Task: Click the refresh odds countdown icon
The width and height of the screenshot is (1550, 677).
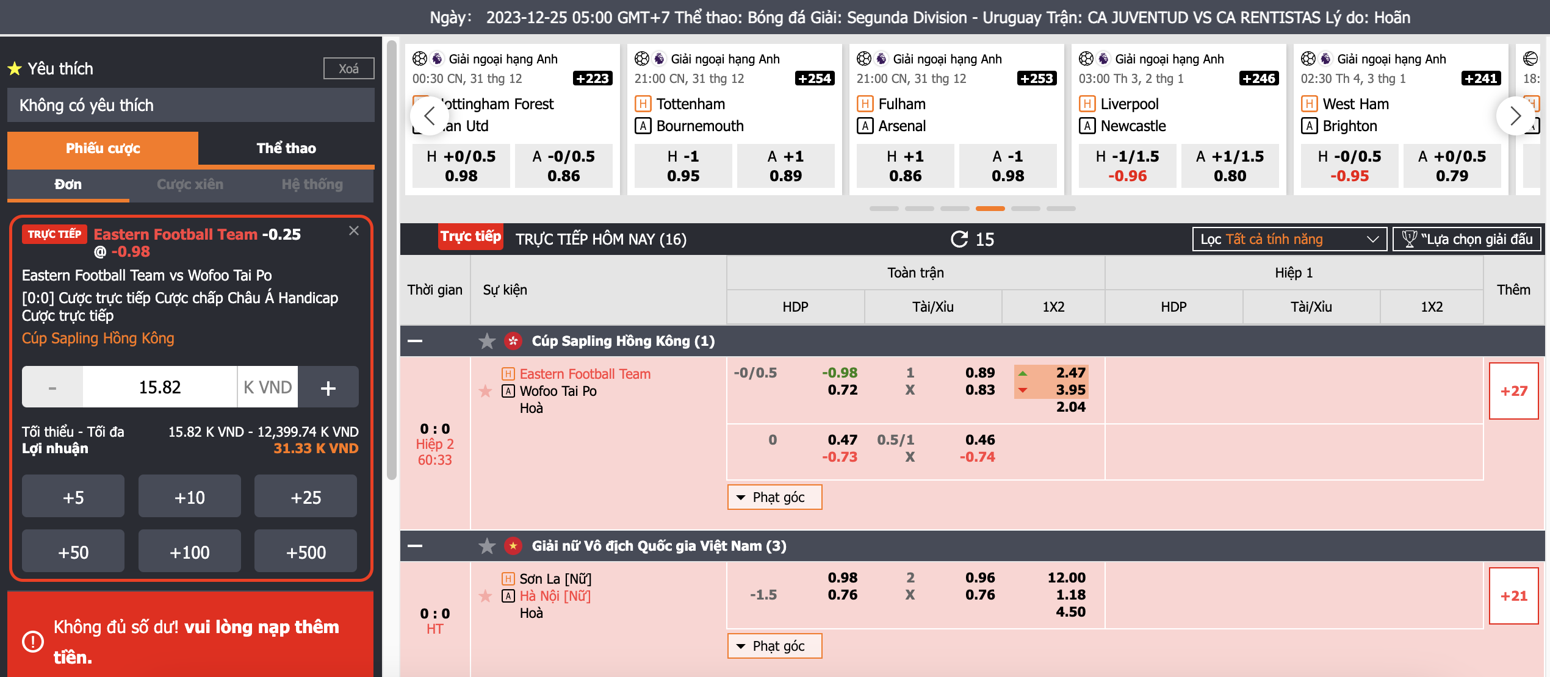Action: tap(959, 239)
